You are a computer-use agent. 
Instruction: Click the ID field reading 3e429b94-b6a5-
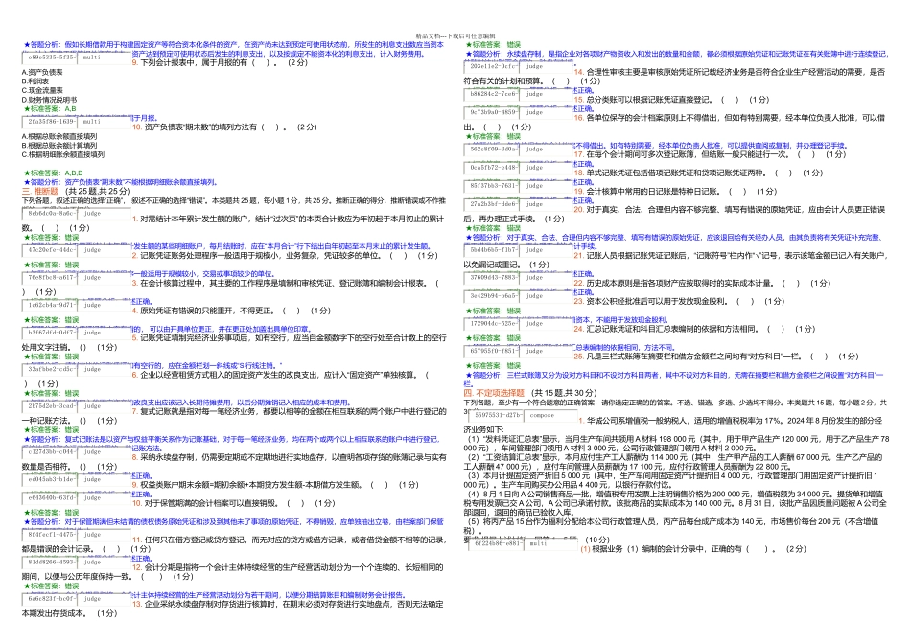[492, 296]
